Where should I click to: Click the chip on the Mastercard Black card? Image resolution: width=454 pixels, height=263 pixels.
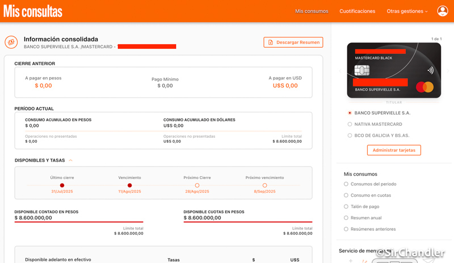tap(362, 70)
